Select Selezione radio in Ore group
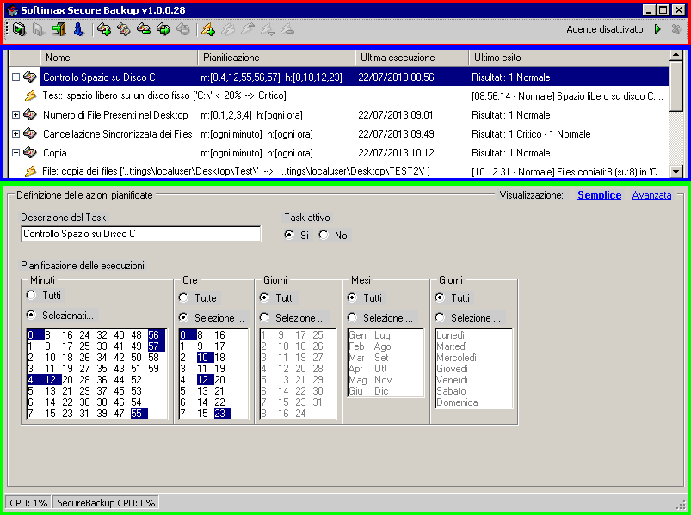 [x=184, y=317]
